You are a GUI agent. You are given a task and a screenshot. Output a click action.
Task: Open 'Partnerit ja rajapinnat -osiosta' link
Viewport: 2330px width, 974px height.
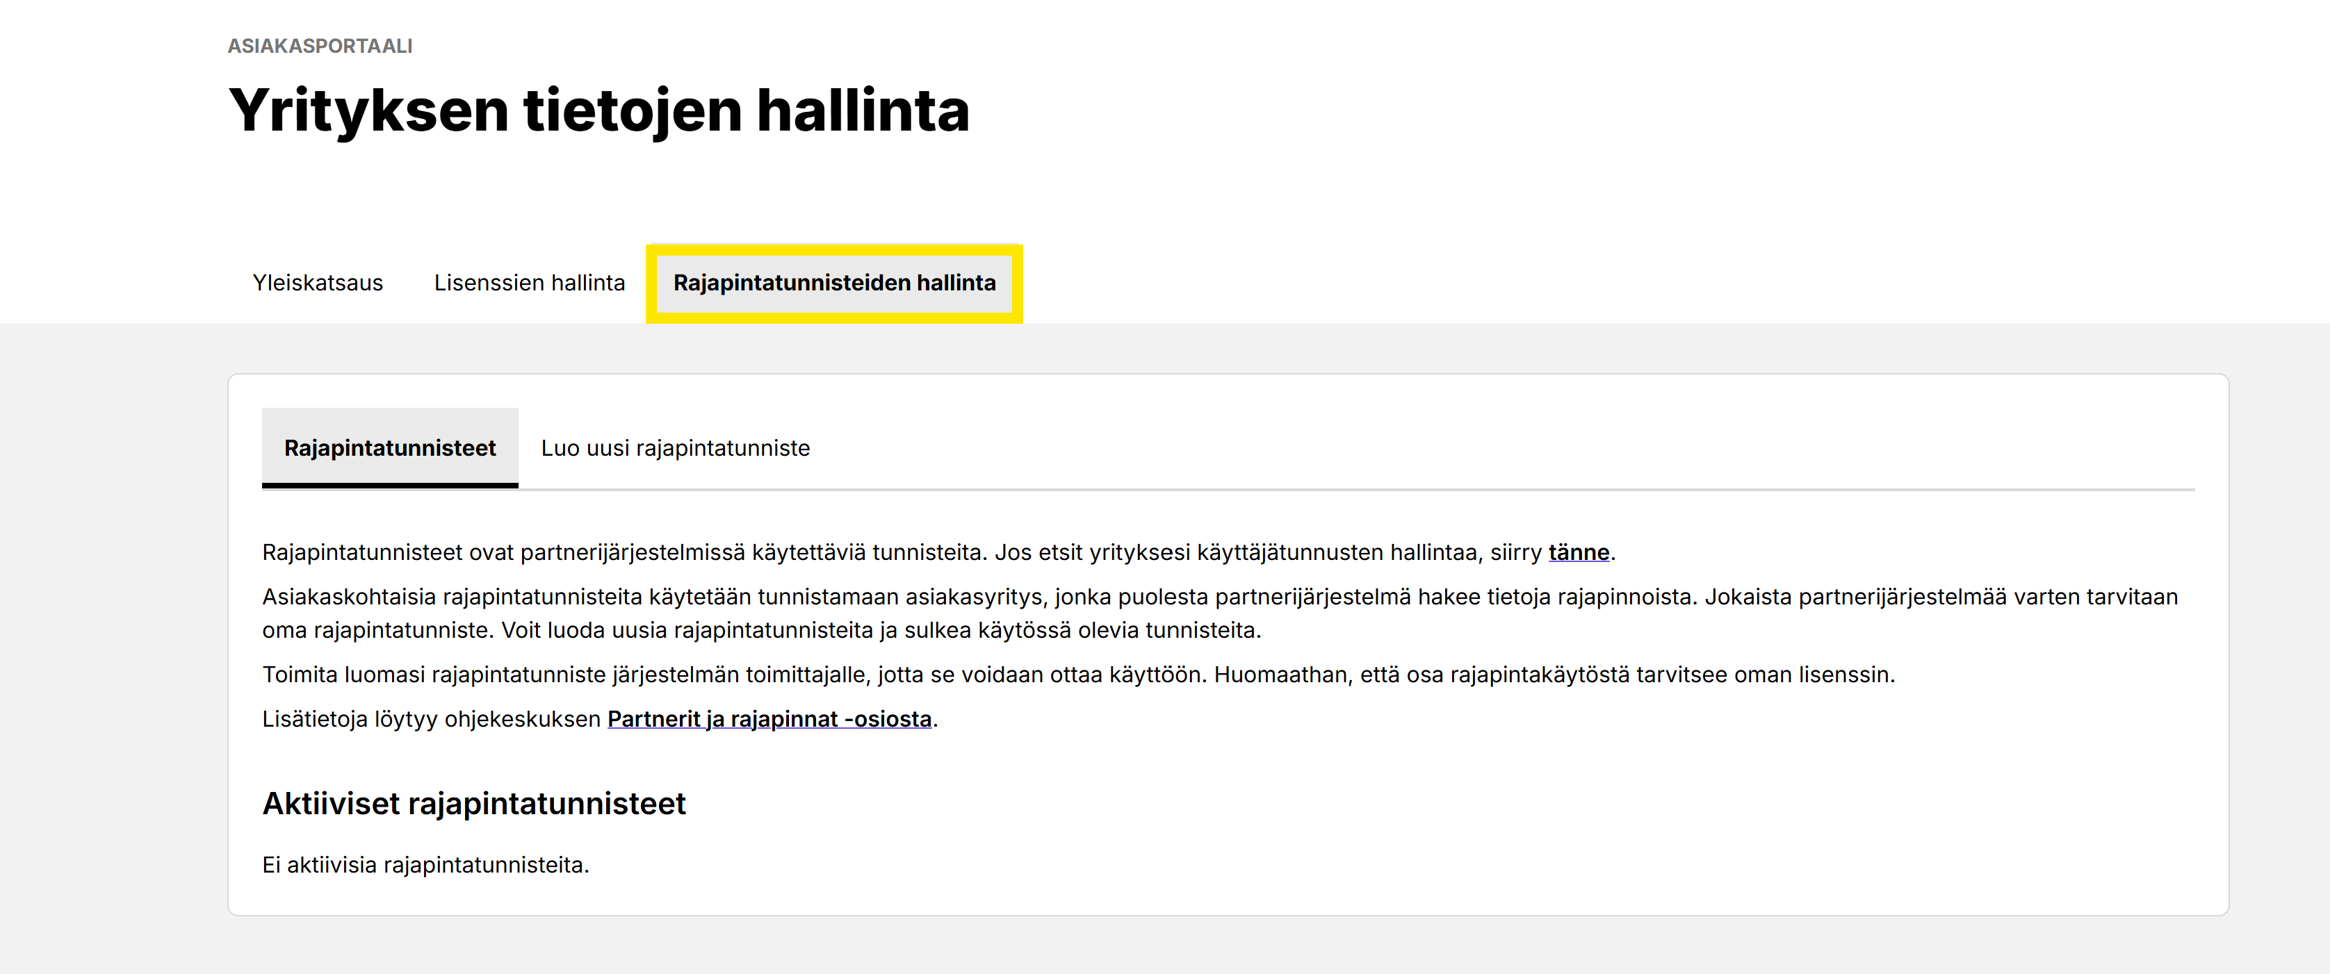(769, 719)
